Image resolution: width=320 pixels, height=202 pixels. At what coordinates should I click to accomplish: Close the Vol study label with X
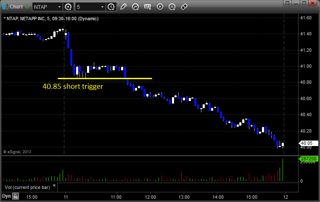pos(54,186)
